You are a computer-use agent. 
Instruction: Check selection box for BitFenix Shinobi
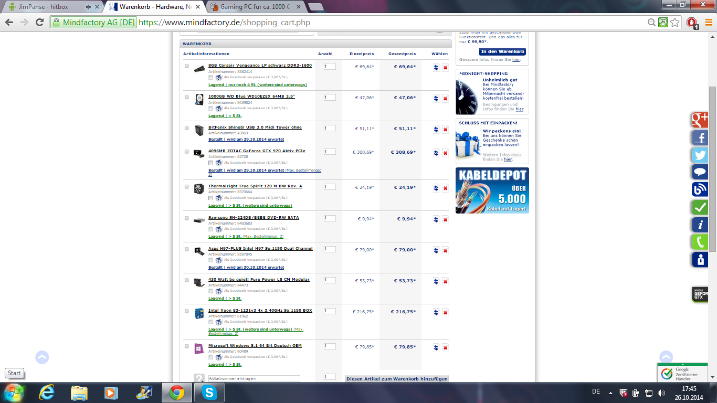tap(186, 128)
